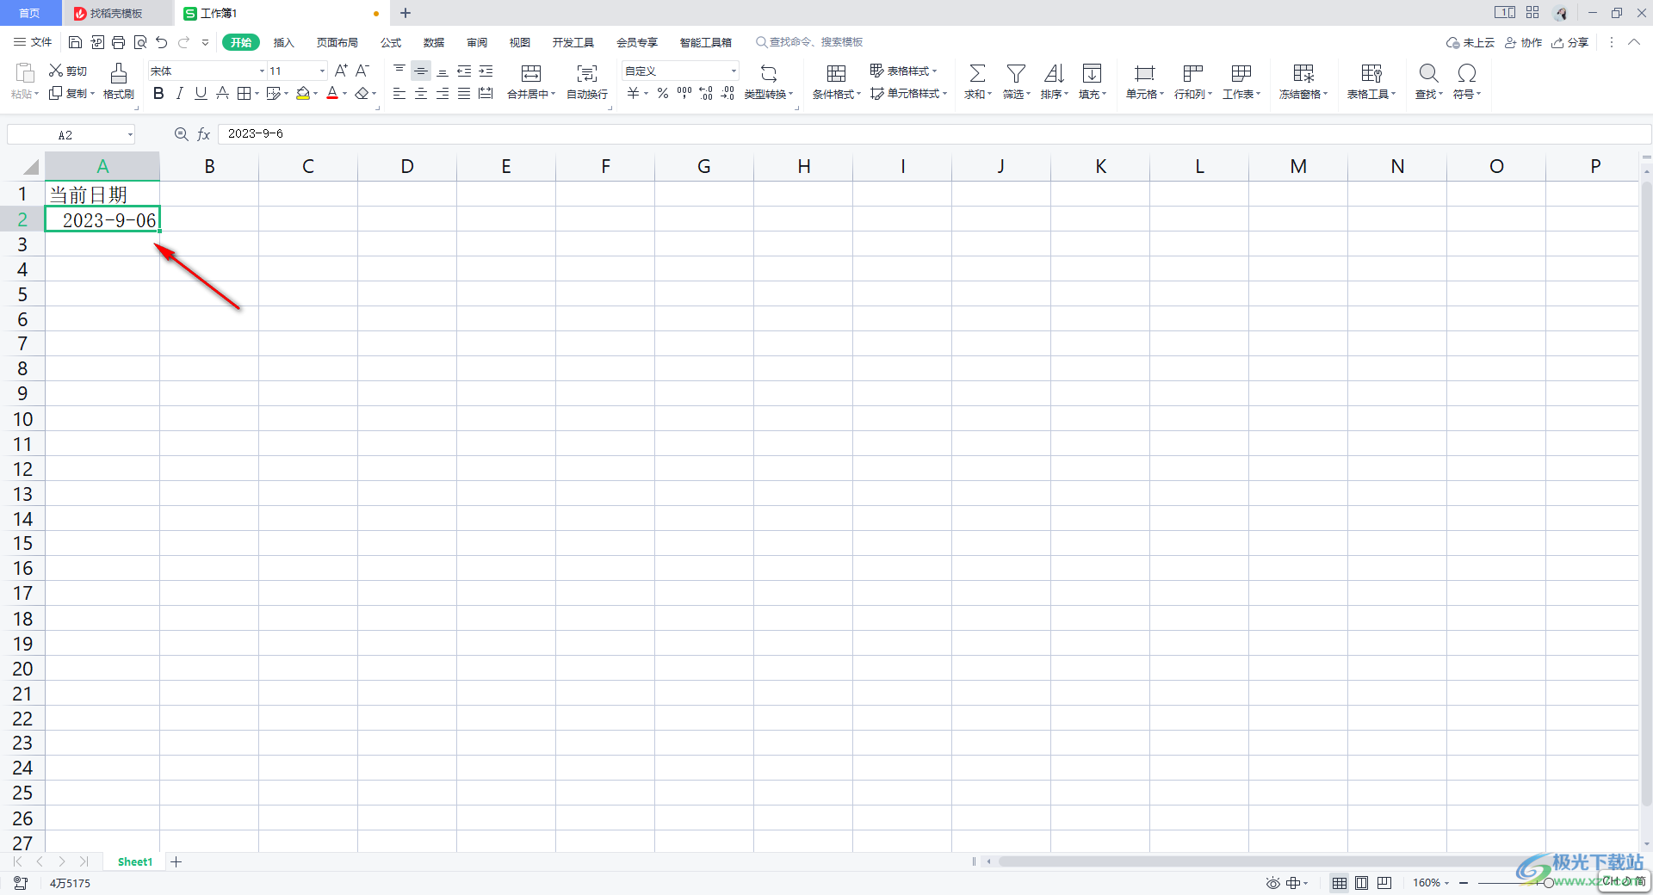The width and height of the screenshot is (1653, 895).
Task: Toggle vertical middle alignment
Action: pyautogui.click(x=421, y=71)
